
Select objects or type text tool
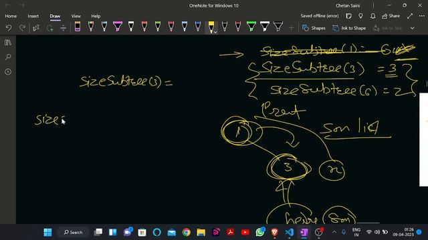(36, 28)
